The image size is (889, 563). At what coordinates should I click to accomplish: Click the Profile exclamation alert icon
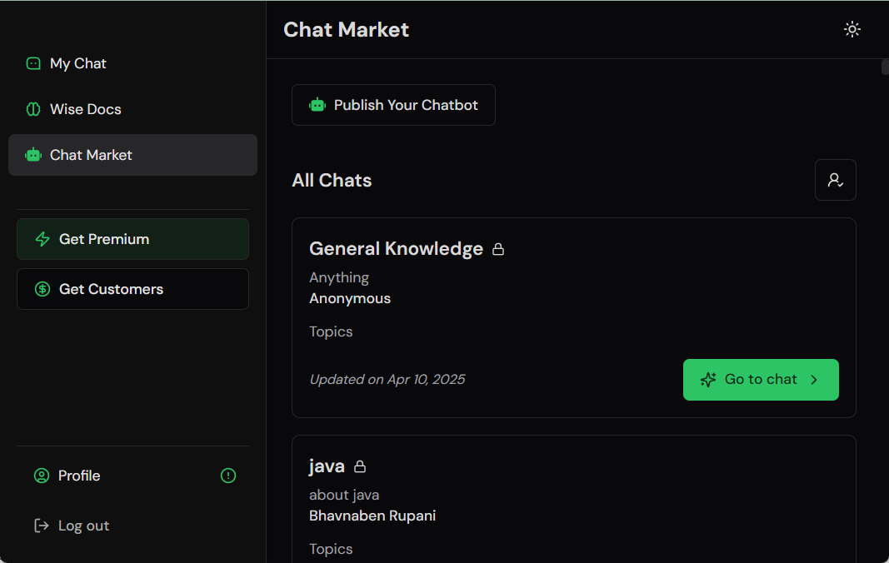(228, 476)
